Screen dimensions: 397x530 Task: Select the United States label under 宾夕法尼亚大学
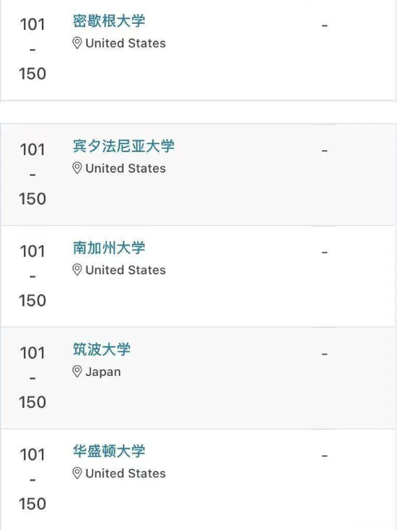(125, 168)
